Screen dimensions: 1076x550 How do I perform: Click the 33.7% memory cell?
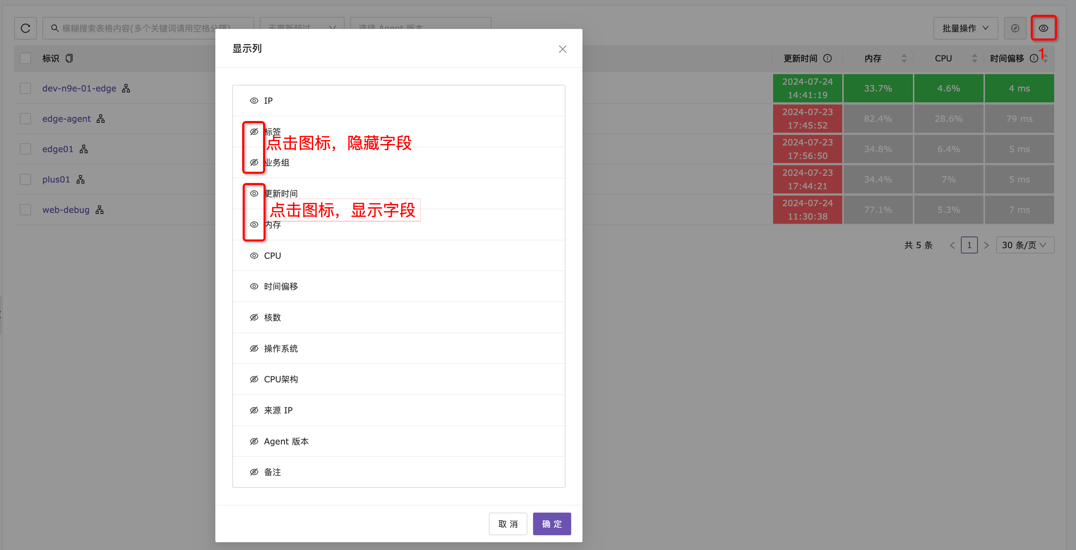pos(878,88)
